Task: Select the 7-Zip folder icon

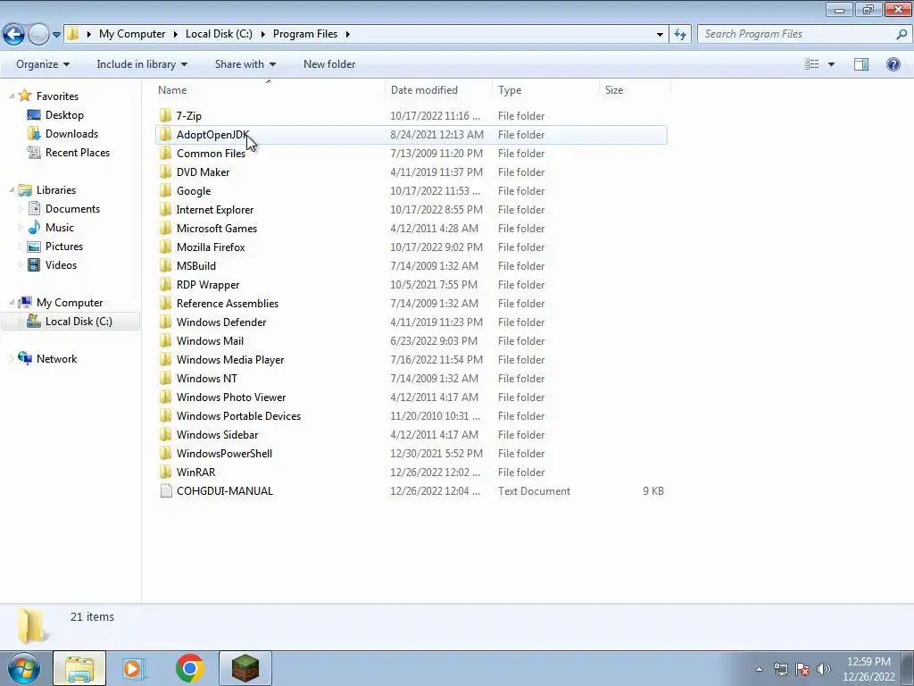Action: click(x=166, y=115)
